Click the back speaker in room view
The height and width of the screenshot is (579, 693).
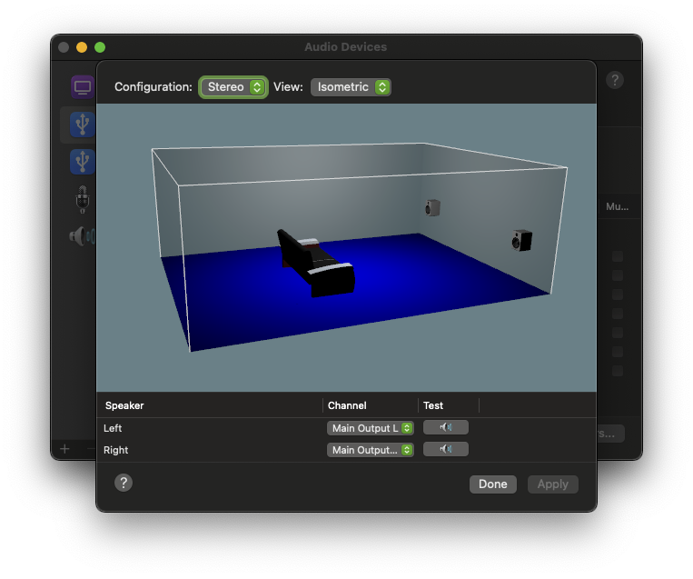tap(432, 208)
